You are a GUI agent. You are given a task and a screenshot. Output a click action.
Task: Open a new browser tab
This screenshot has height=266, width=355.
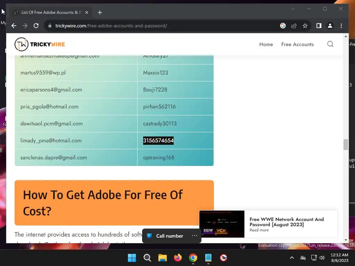click(100, 12)
